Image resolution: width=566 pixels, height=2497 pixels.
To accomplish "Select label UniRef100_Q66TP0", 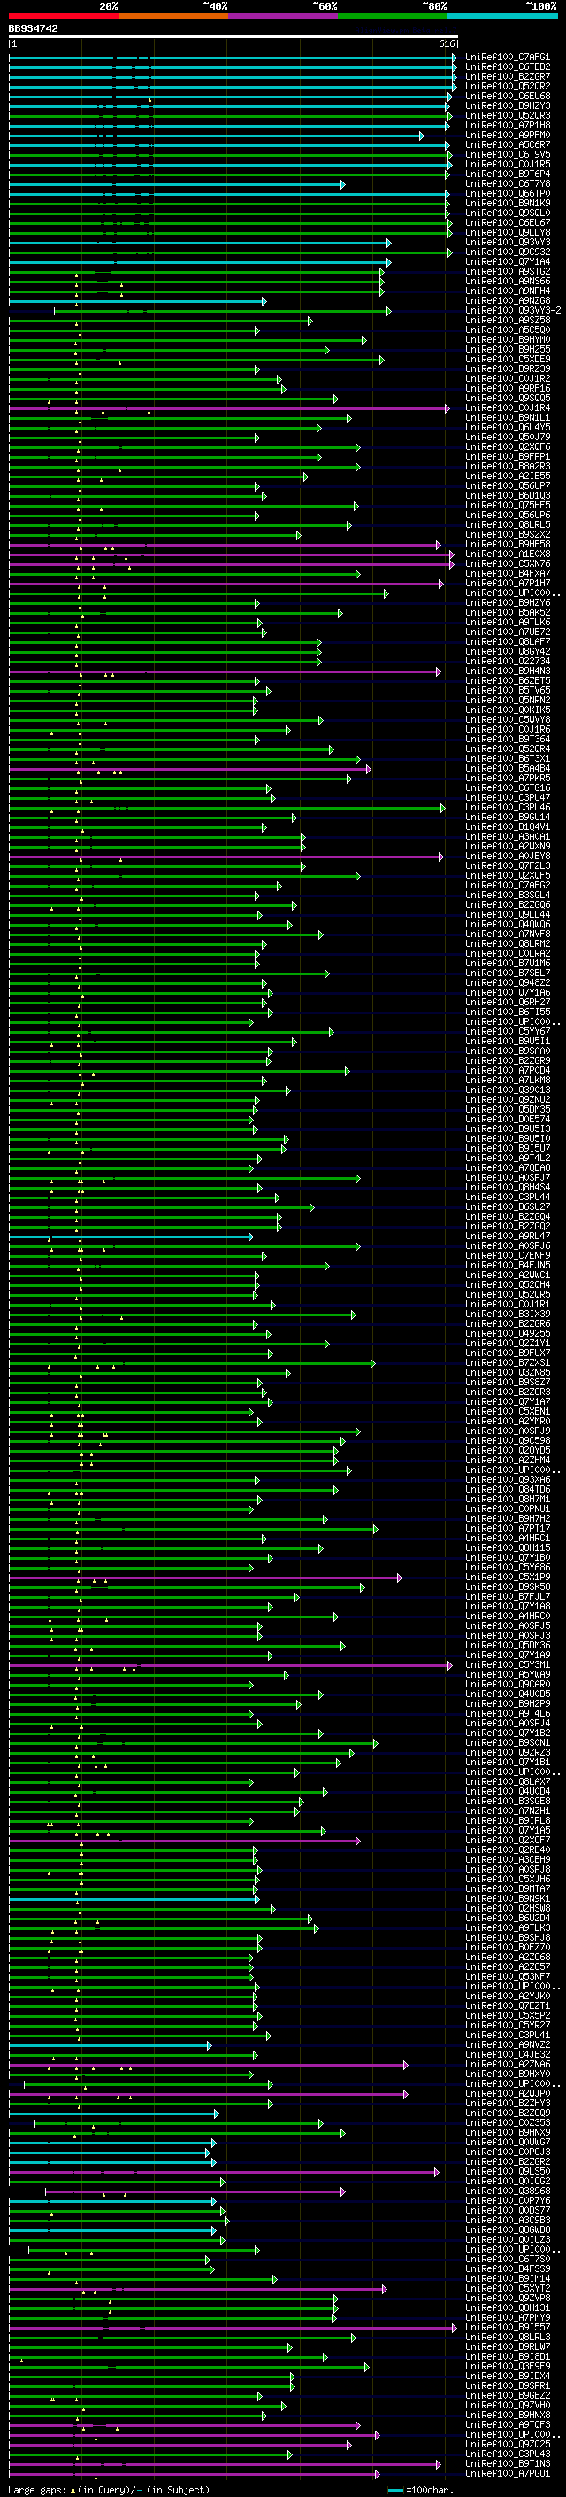I will (x=507, y=194).
